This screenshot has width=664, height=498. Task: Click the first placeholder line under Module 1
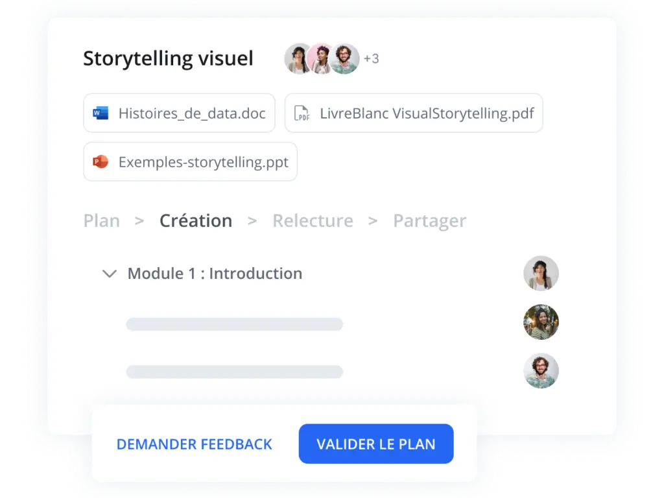tap(234, 324)
